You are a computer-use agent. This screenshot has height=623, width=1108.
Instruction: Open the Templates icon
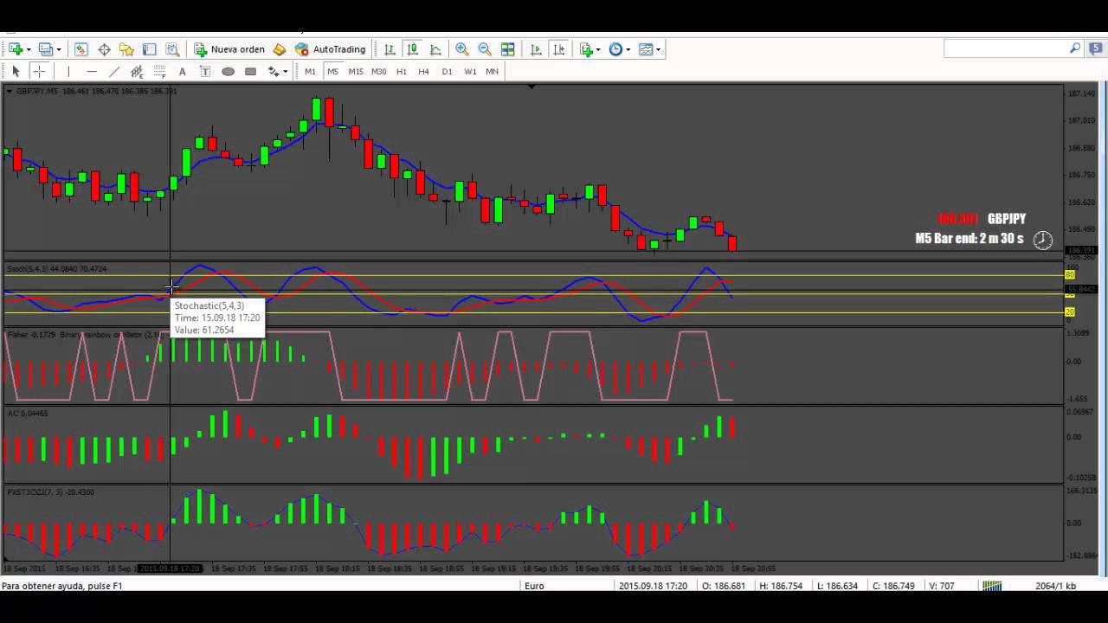[x=646, y=49]
